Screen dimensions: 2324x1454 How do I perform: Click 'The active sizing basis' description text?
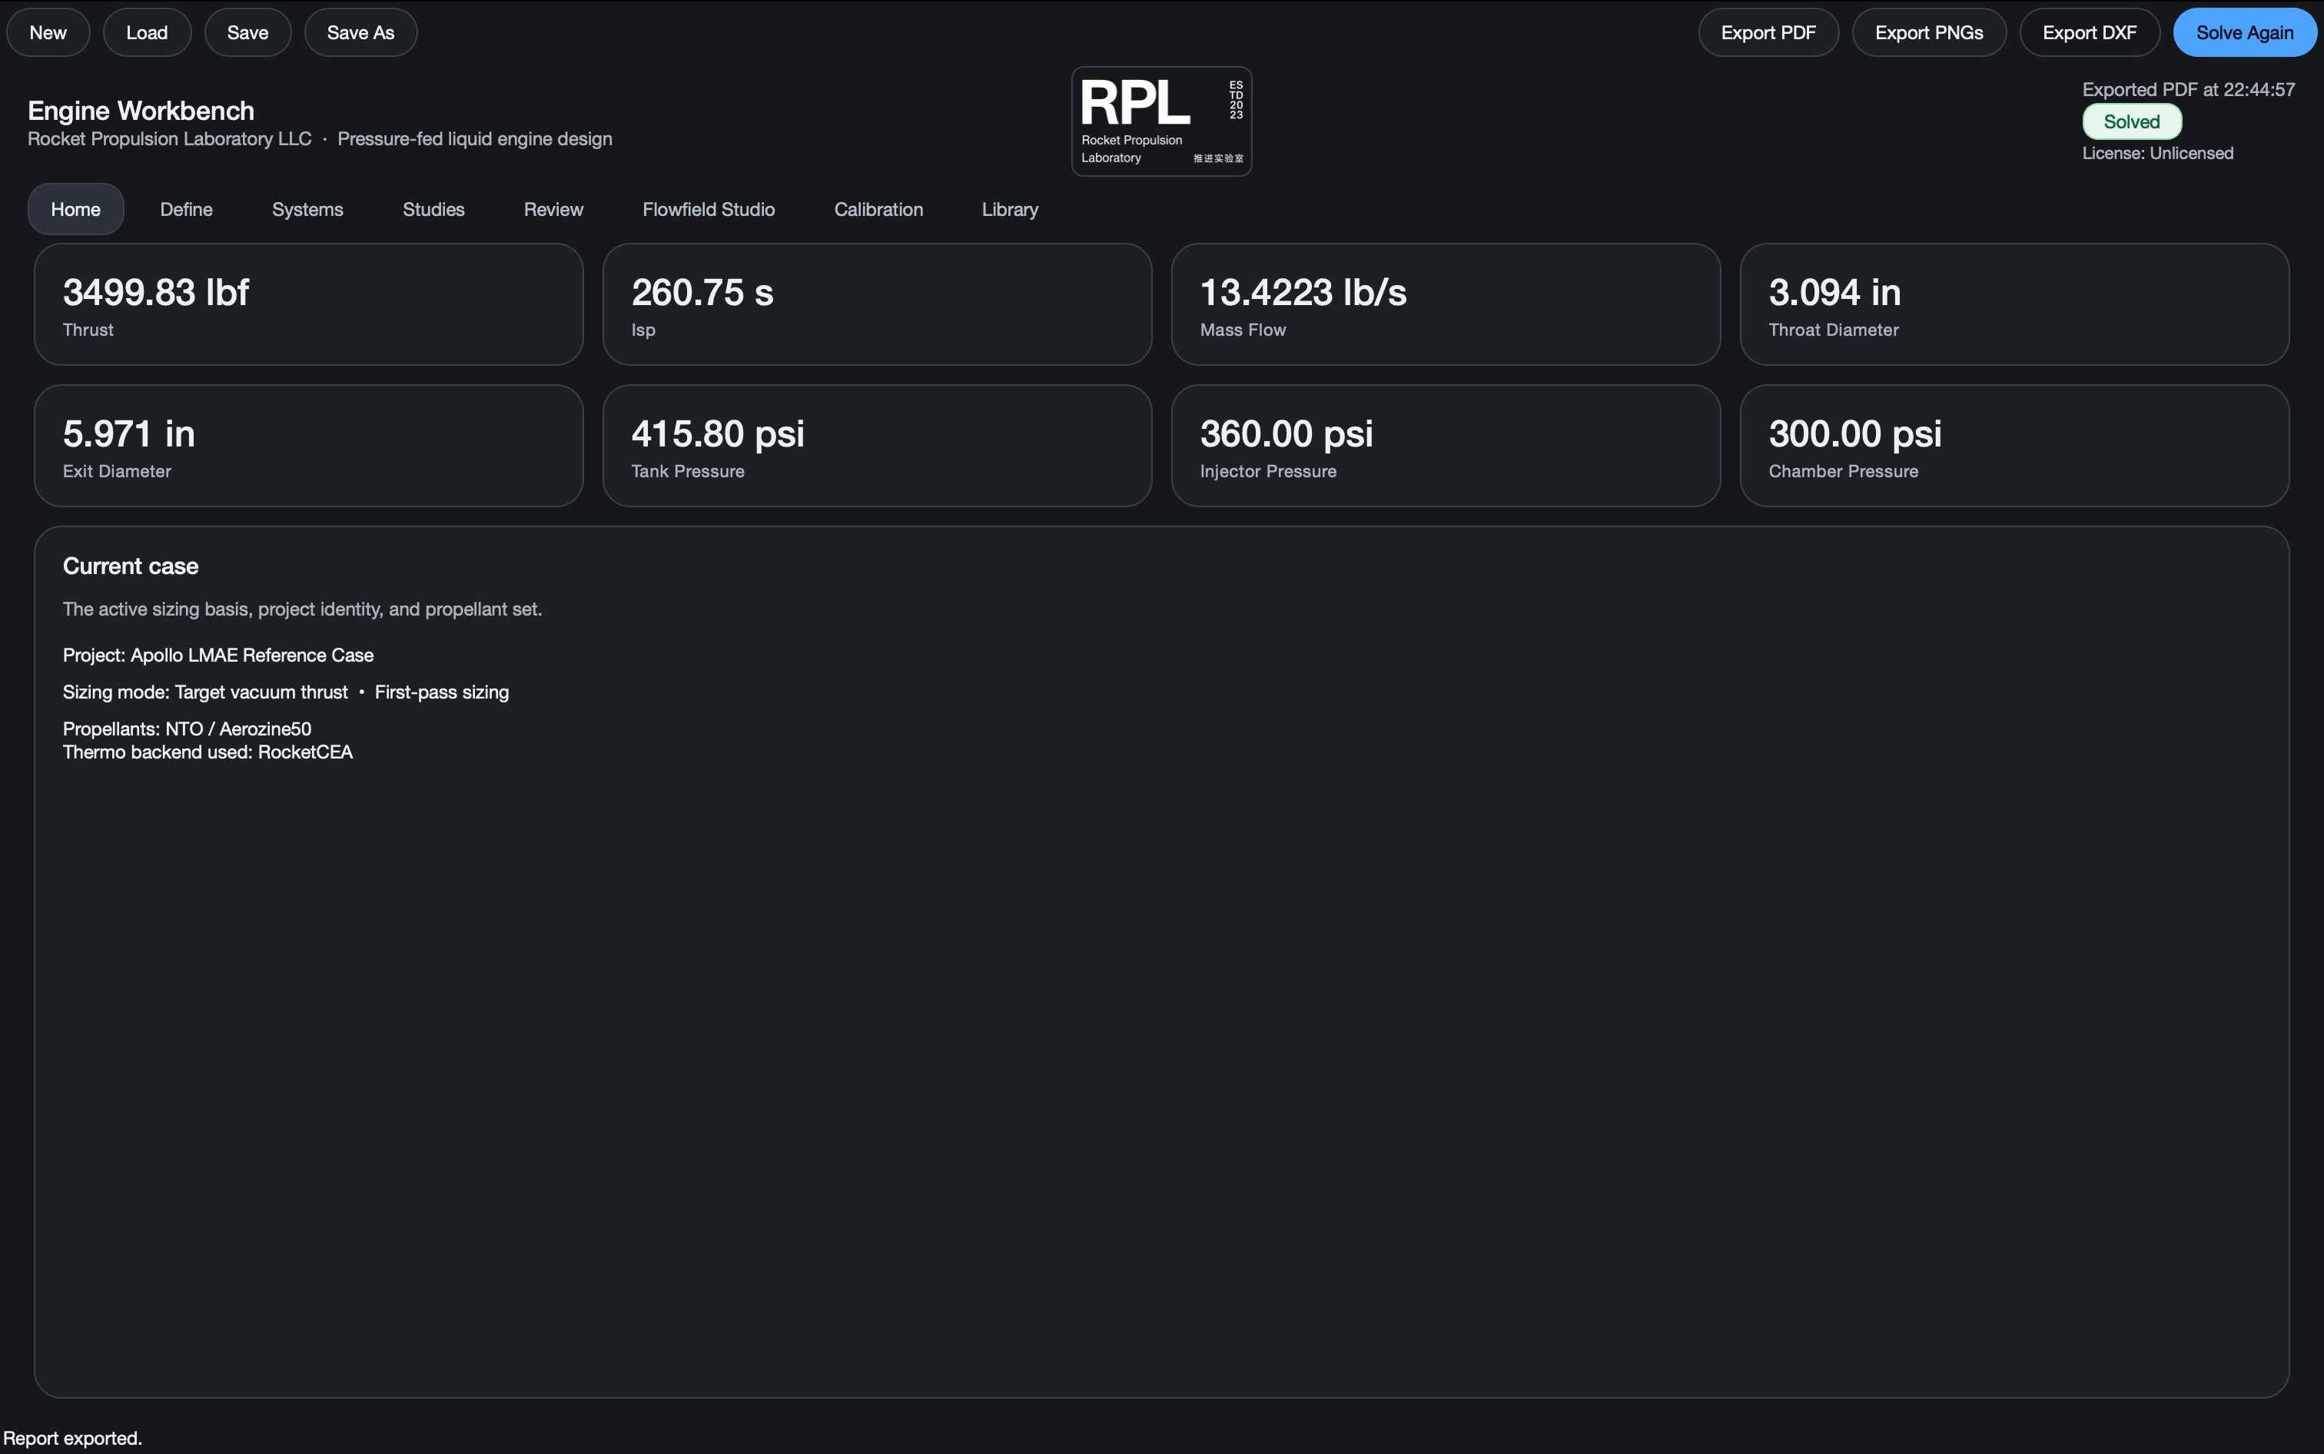[303, 609]
